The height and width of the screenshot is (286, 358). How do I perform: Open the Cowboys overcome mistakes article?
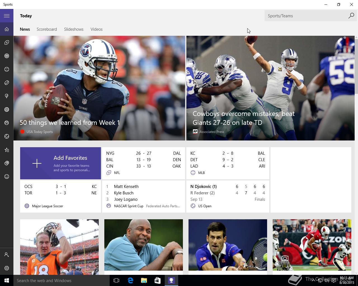point(270,88)
